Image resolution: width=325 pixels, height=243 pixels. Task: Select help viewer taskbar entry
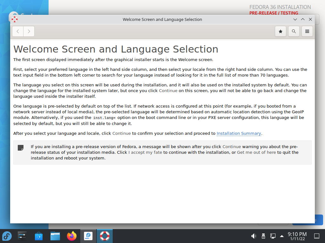(105, 236)
